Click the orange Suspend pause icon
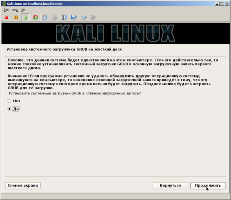The image size is (231, 200). point(16,18)
